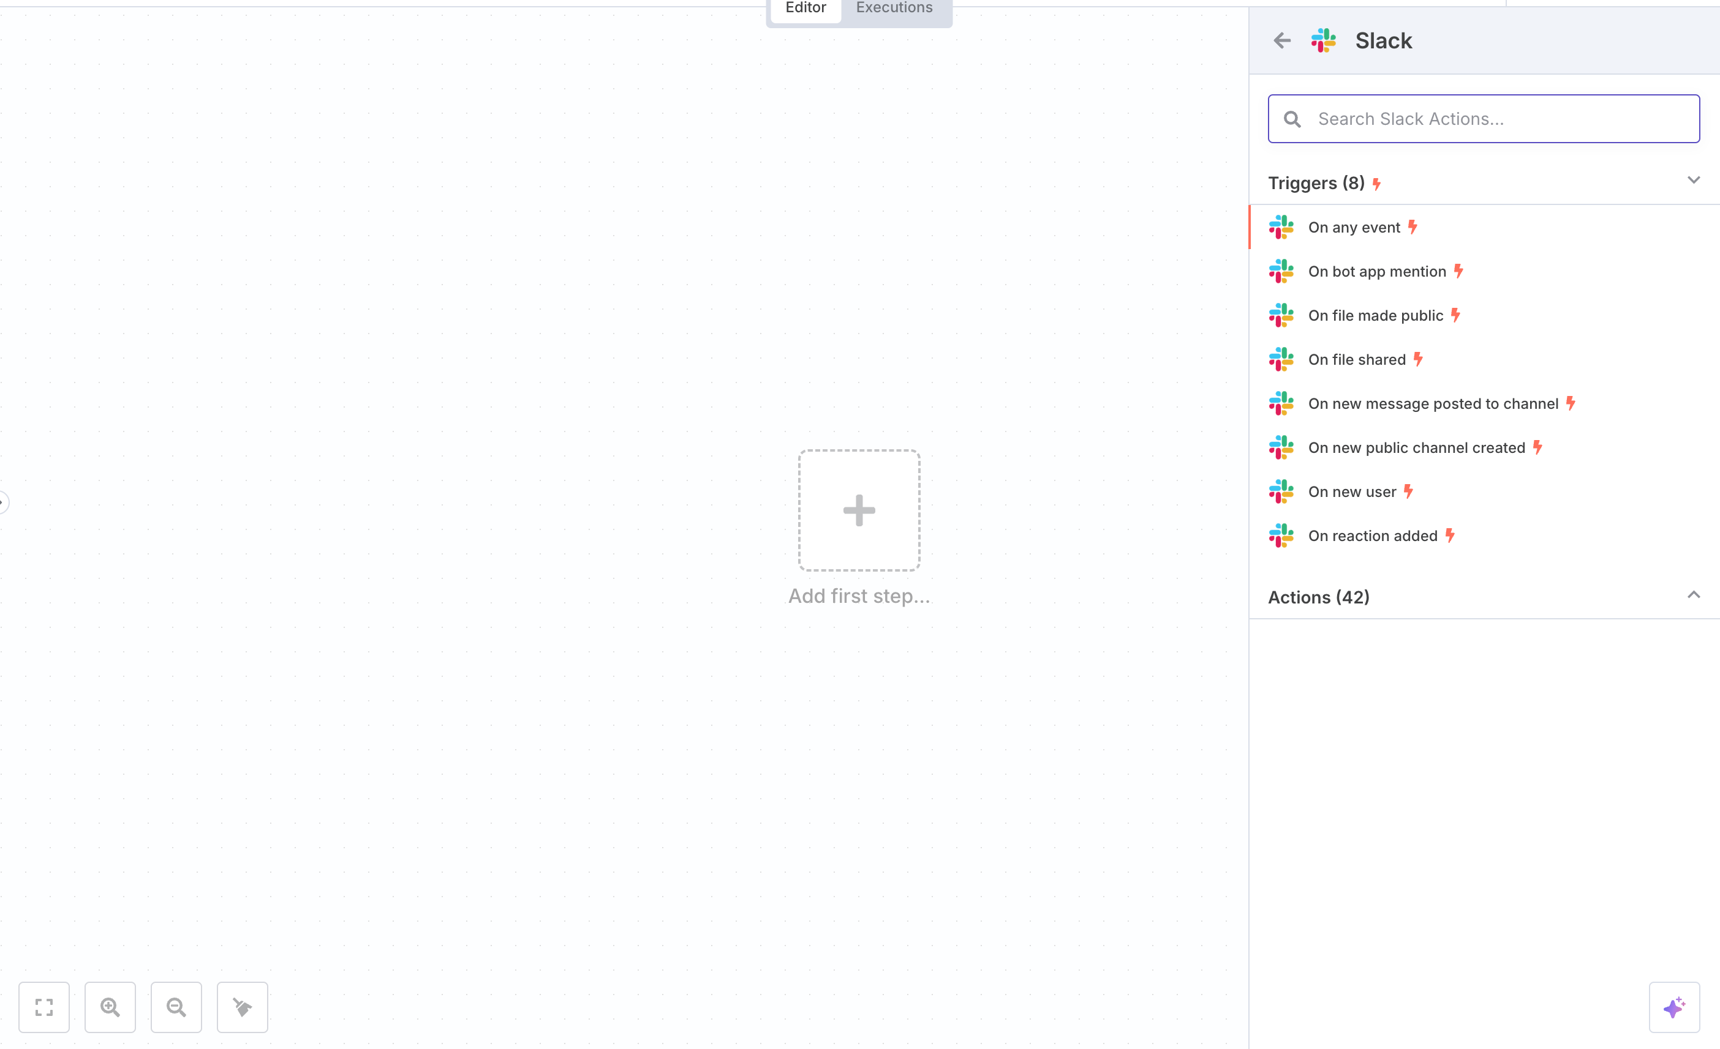Select the On new user trigger

pos(1351,491)
